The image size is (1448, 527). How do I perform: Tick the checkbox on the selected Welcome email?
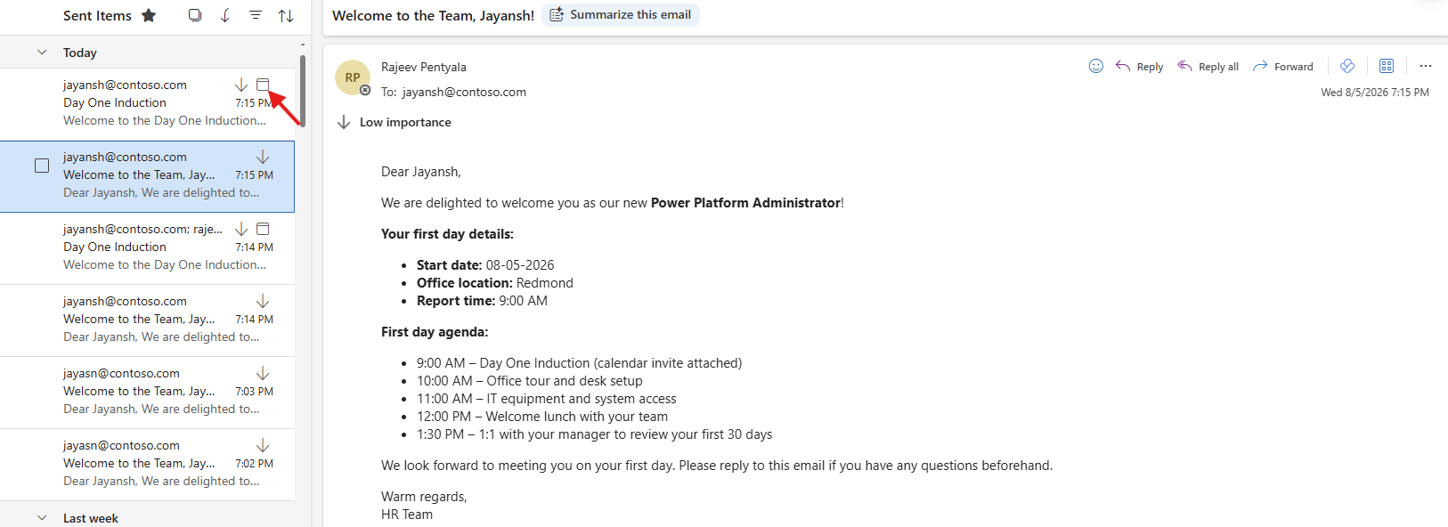[42, 166]
